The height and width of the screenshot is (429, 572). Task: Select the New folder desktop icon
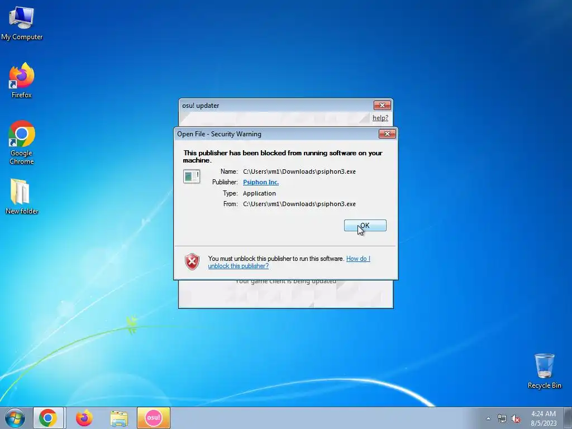tap(22, 197)
